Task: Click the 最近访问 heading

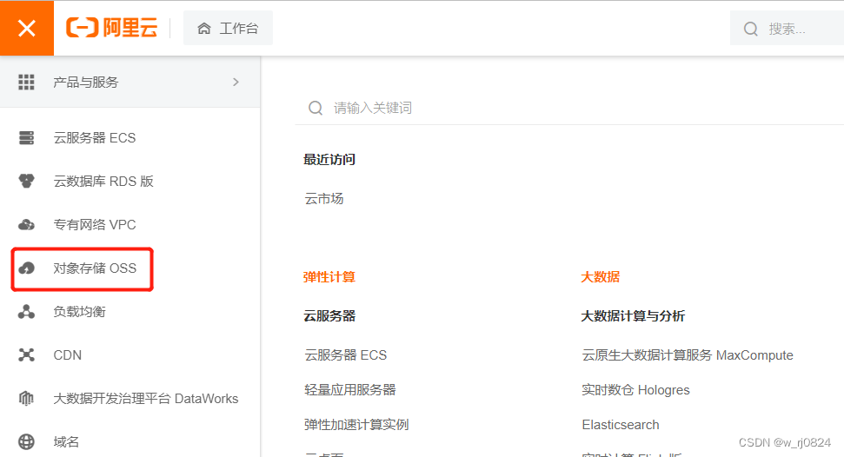Action: pos(329,159)
